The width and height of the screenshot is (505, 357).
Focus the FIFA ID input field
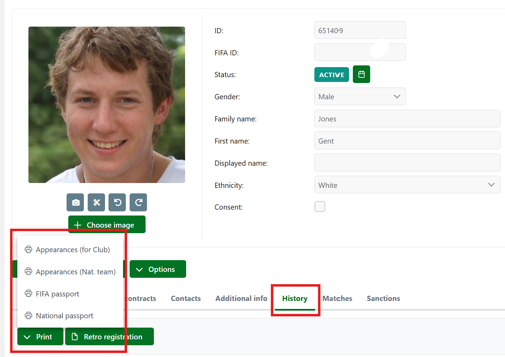tap(360, 52)
